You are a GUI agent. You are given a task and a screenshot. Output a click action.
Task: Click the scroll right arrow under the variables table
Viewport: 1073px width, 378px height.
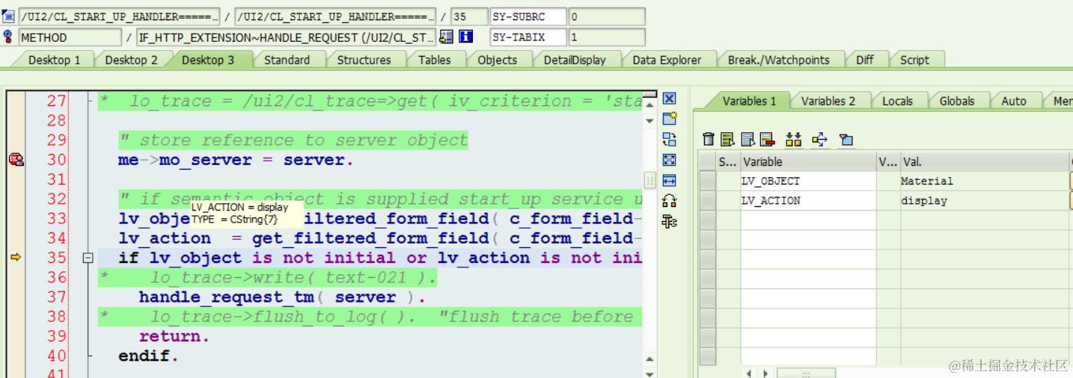(x=765, y=372)
